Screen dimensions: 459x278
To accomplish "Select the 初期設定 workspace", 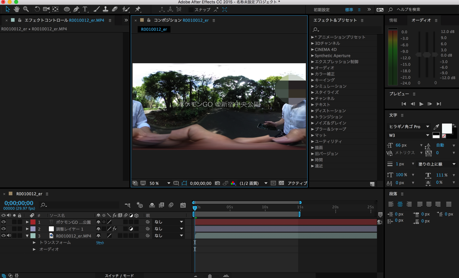I will (322, 10).
